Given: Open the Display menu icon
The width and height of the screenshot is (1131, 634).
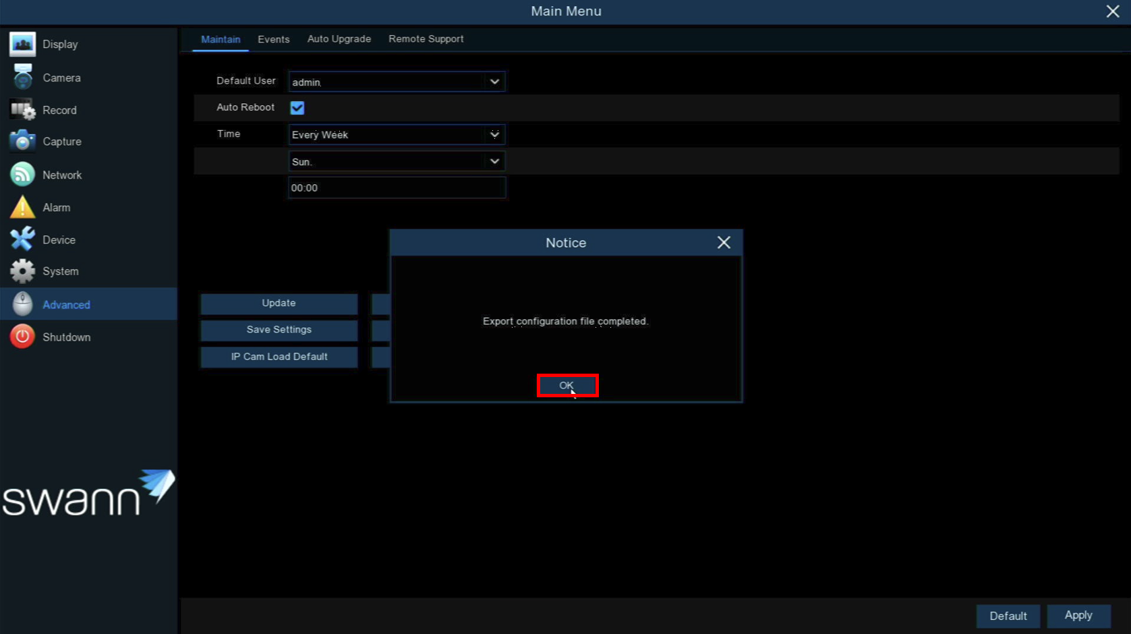Looking at the screenshot, I should point(22,44).
